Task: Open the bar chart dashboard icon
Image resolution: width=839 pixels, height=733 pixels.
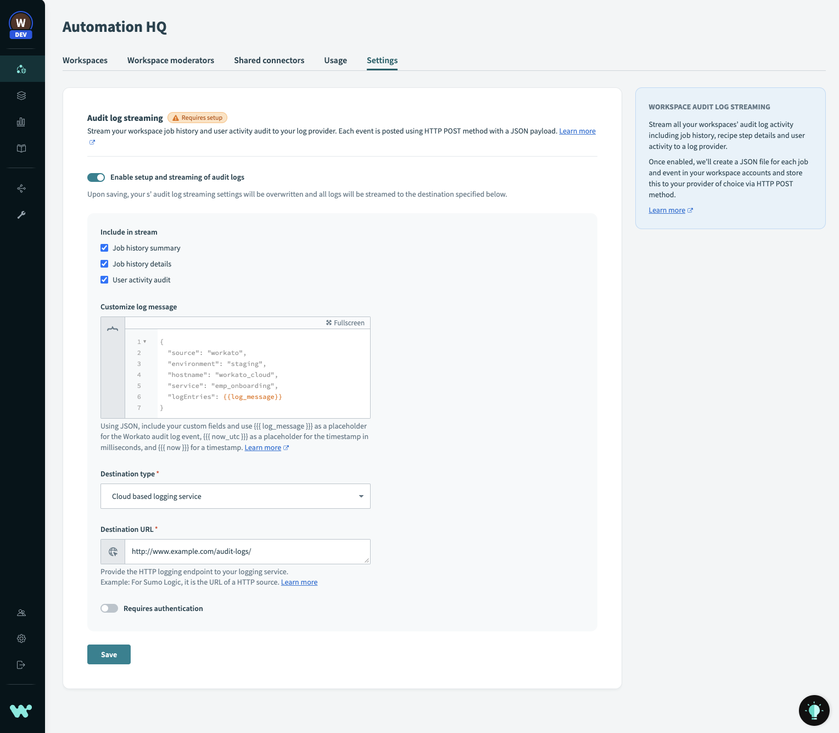Action: coord(21,122)
